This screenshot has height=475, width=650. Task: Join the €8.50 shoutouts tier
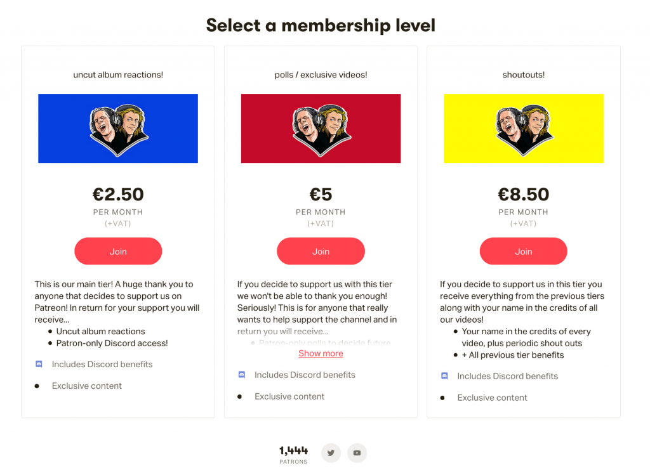coord(523,251)
